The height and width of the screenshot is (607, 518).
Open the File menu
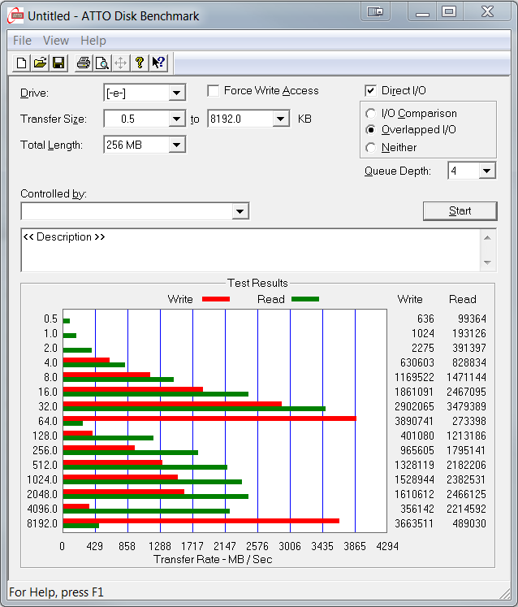[22, 41]
